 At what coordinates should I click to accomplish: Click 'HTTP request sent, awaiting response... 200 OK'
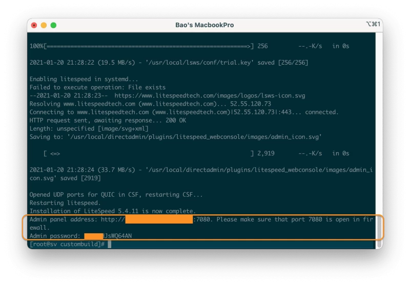click(x=108, y=120)
